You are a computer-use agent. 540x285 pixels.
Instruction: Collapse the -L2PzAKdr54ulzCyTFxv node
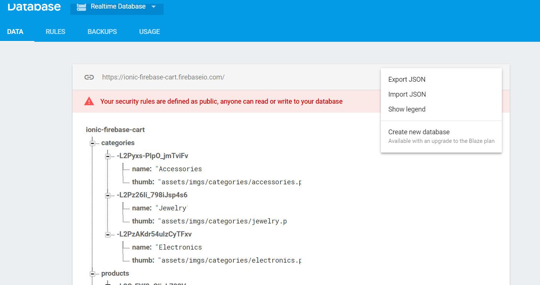coord(108,234)
